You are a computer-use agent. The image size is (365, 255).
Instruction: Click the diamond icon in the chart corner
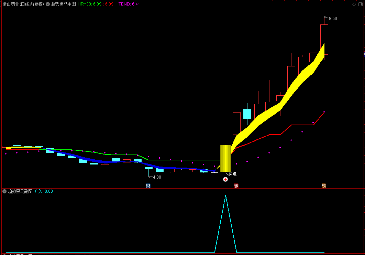[354, 4]
